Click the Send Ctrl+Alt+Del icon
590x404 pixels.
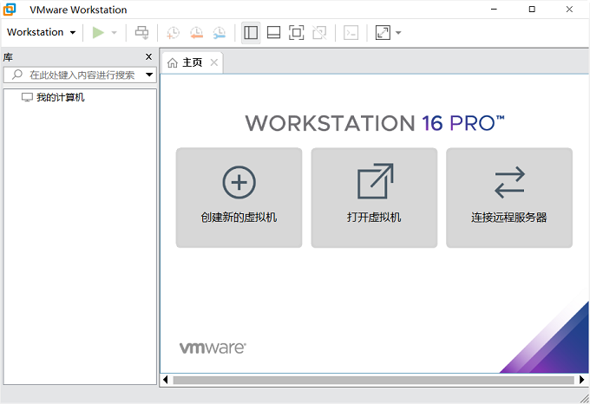click(141, 33)
